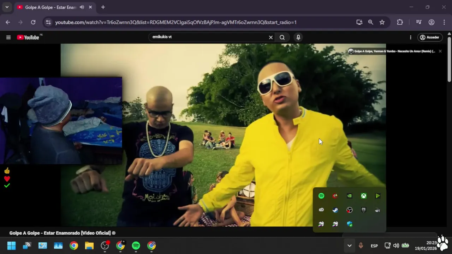
Task: Expand the tab search dropdown arrow
Action: (x=7, y=7)
